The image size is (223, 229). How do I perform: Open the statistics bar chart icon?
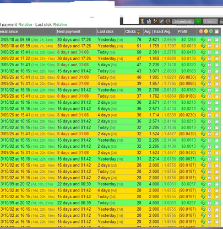[x=149, y=22]
